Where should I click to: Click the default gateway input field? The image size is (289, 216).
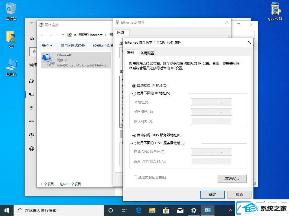[x=211, y=121]
